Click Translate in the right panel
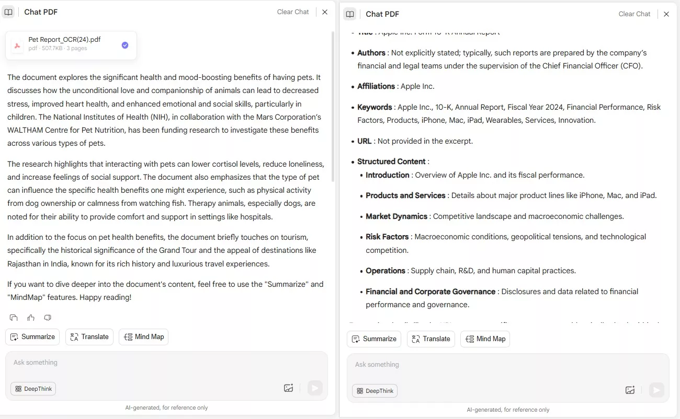The image size is (680, 419). point(431,339)
